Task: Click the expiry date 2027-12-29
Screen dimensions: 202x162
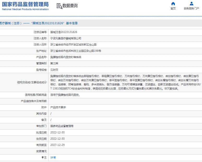Action: (x=57, y=145)
